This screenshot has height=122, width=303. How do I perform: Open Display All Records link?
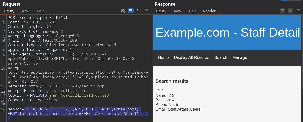(191, 57)
